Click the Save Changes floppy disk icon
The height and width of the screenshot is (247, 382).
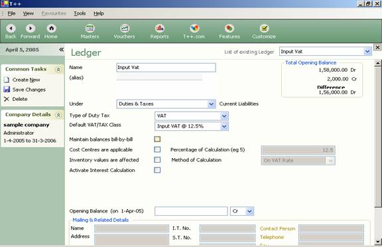coord(7,90)
